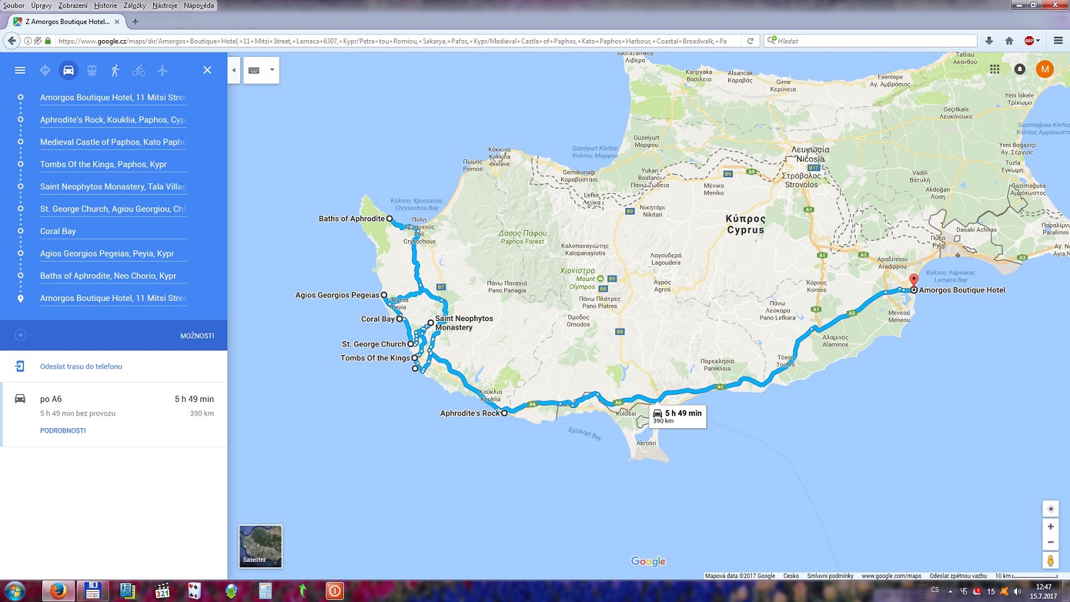
Task: Open the Soubor menu
Action: (x=13, y=5)
